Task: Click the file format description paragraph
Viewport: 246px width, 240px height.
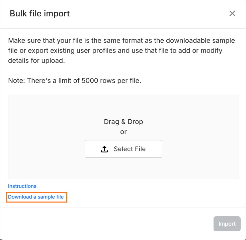Action: coord(121,51)
